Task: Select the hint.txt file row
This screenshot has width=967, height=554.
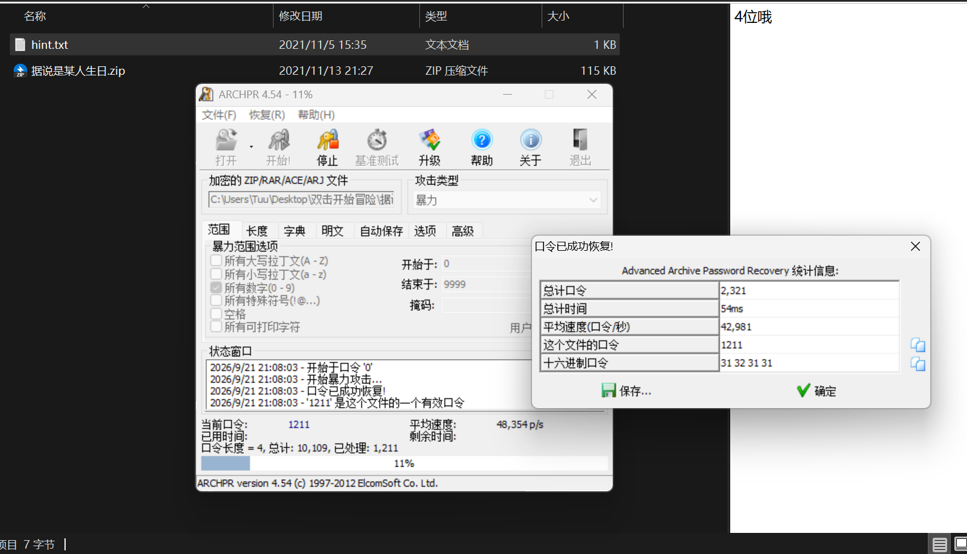Action: coord(315,45)
